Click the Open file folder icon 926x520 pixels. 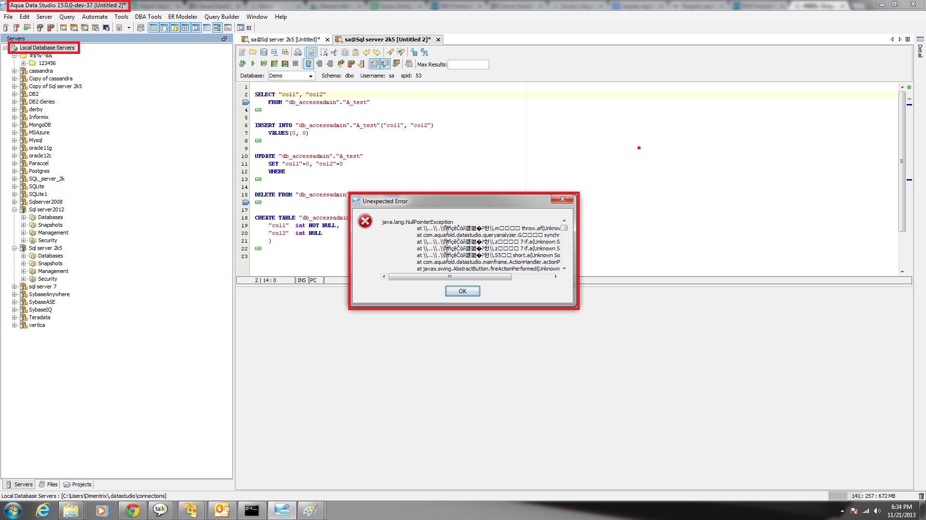pos(253,52)
